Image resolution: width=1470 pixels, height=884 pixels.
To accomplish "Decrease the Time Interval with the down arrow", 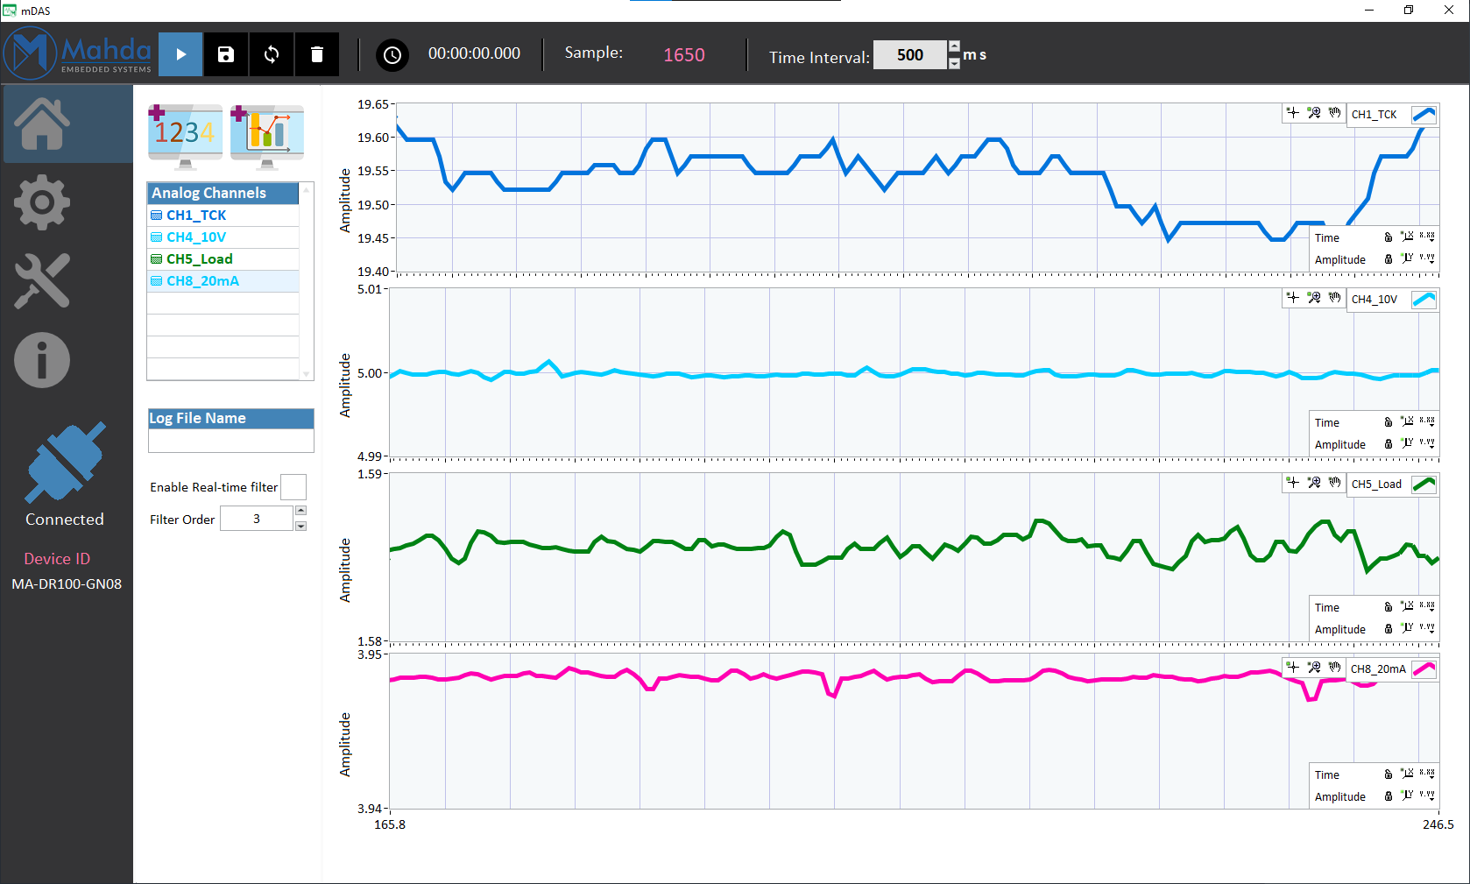I will [x=954, y=63].
